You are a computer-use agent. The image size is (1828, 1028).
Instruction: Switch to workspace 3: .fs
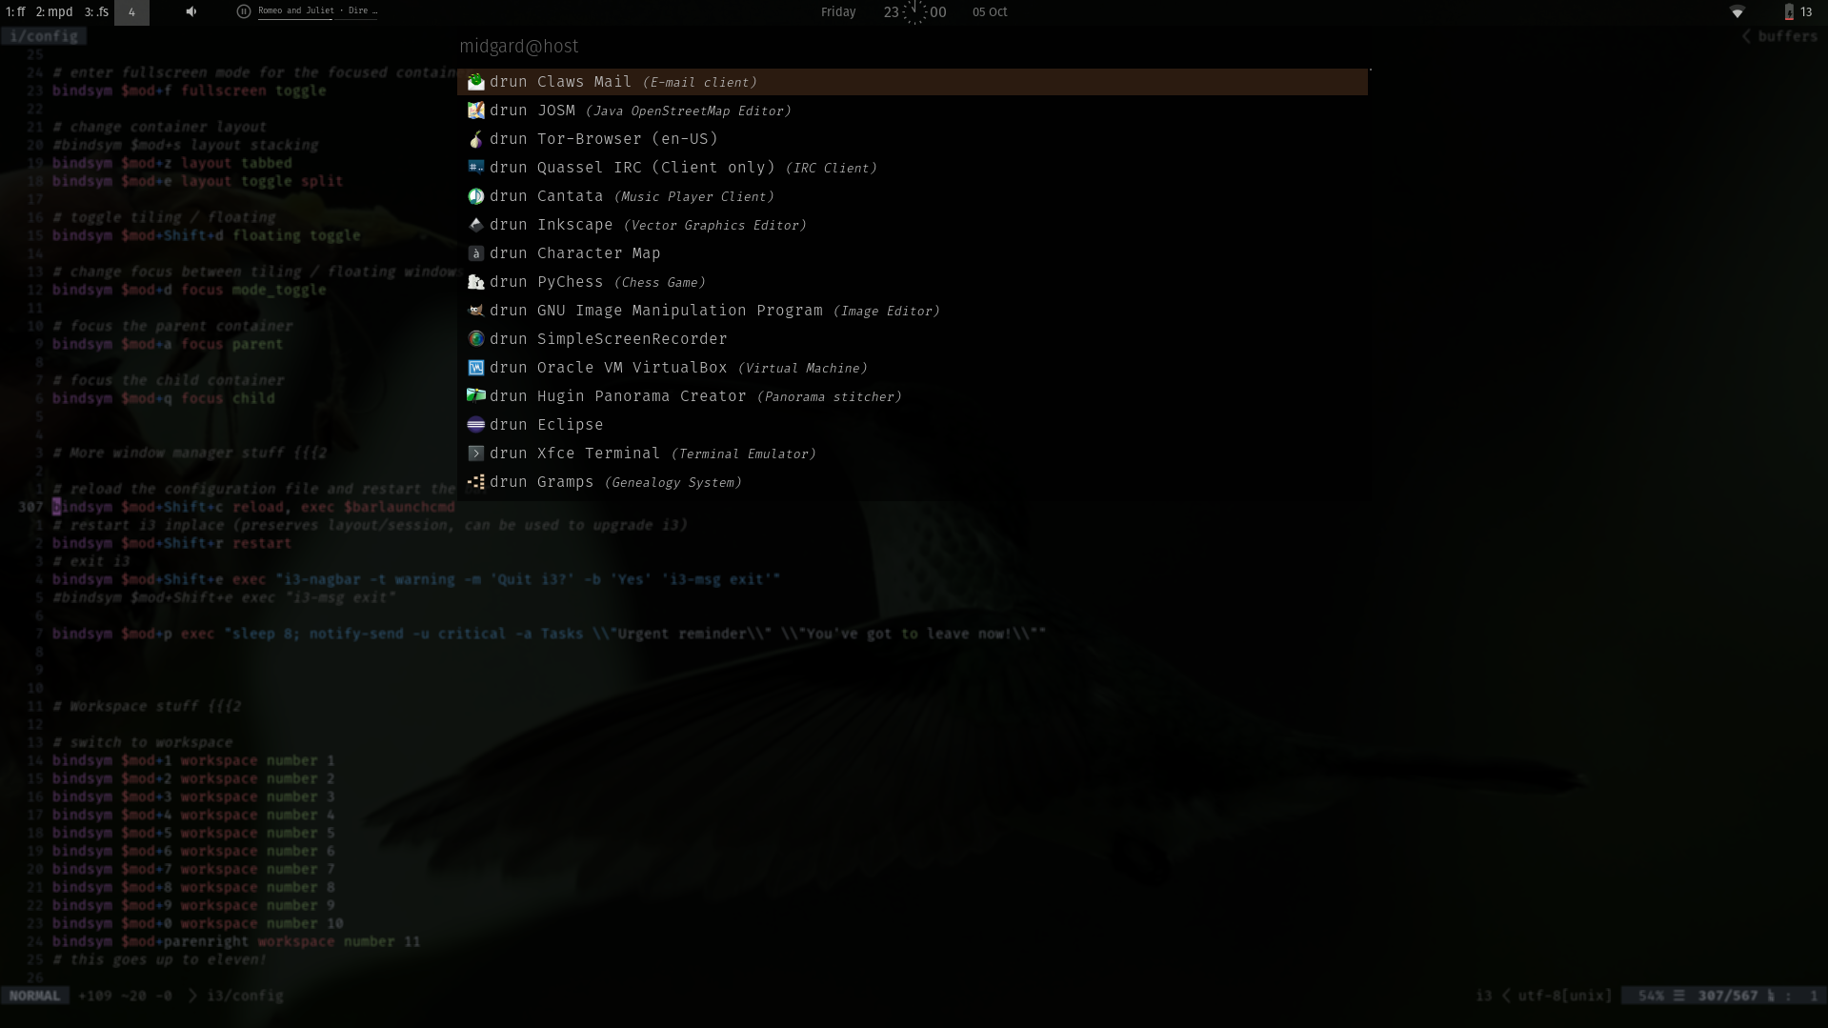point(96,12)
